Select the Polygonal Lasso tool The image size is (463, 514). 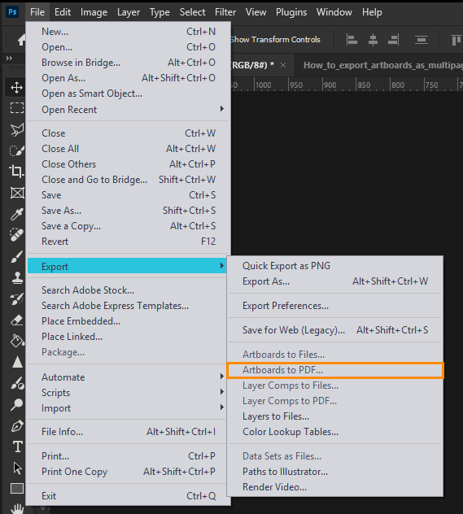17,130
